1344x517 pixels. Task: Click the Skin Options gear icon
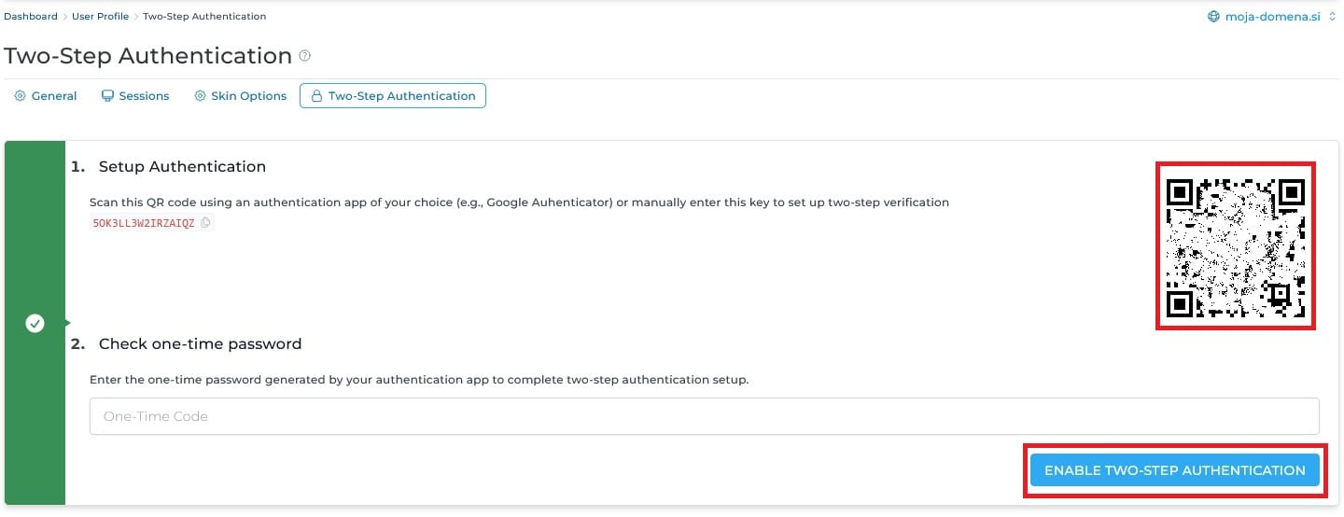[200, 96]
